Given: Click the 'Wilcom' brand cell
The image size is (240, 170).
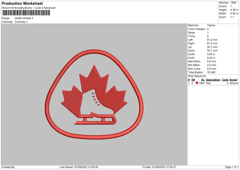Looking at the screenshot, I should (234, 83).
